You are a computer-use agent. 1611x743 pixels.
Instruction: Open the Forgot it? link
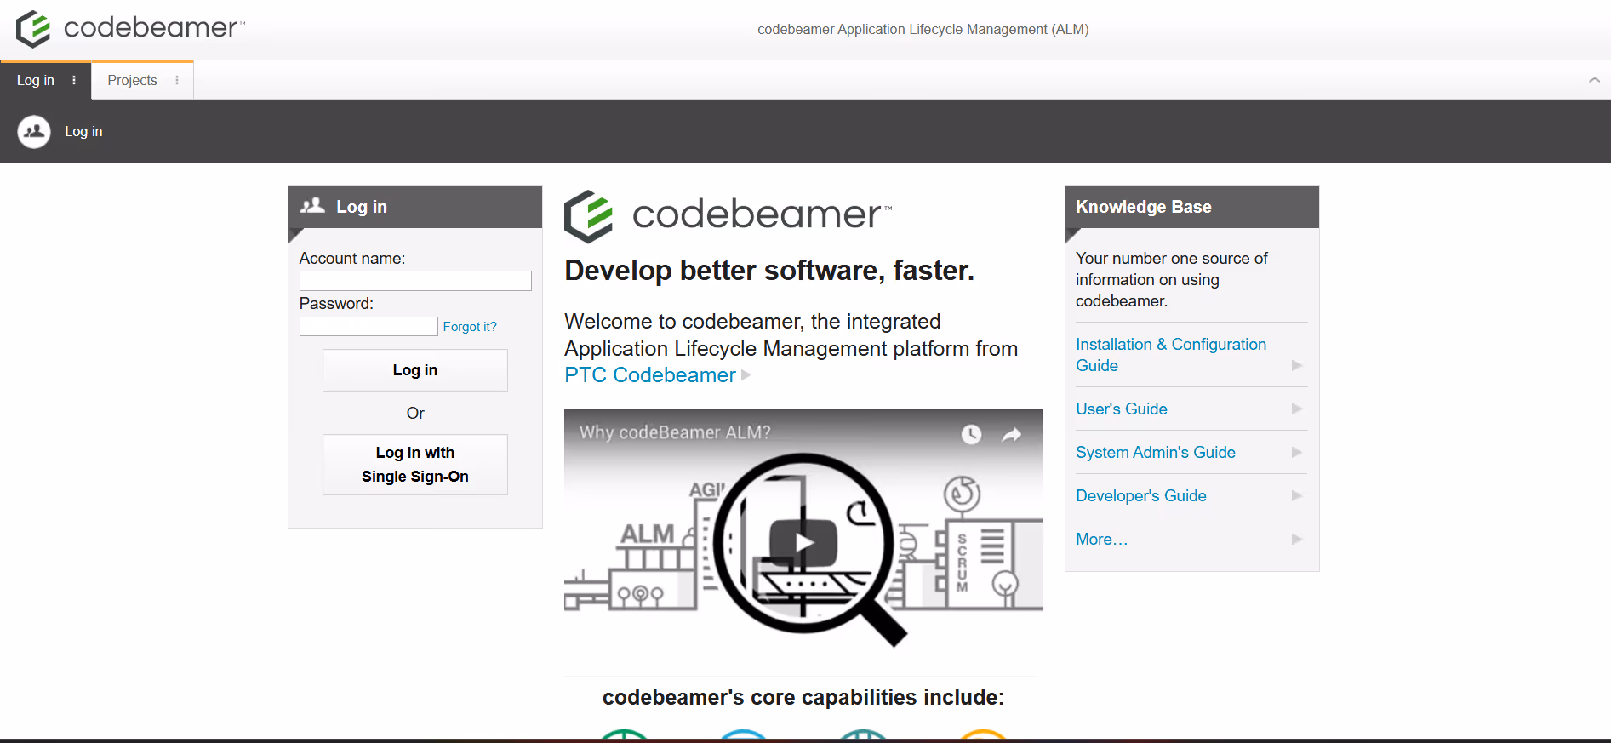[470, 326]
